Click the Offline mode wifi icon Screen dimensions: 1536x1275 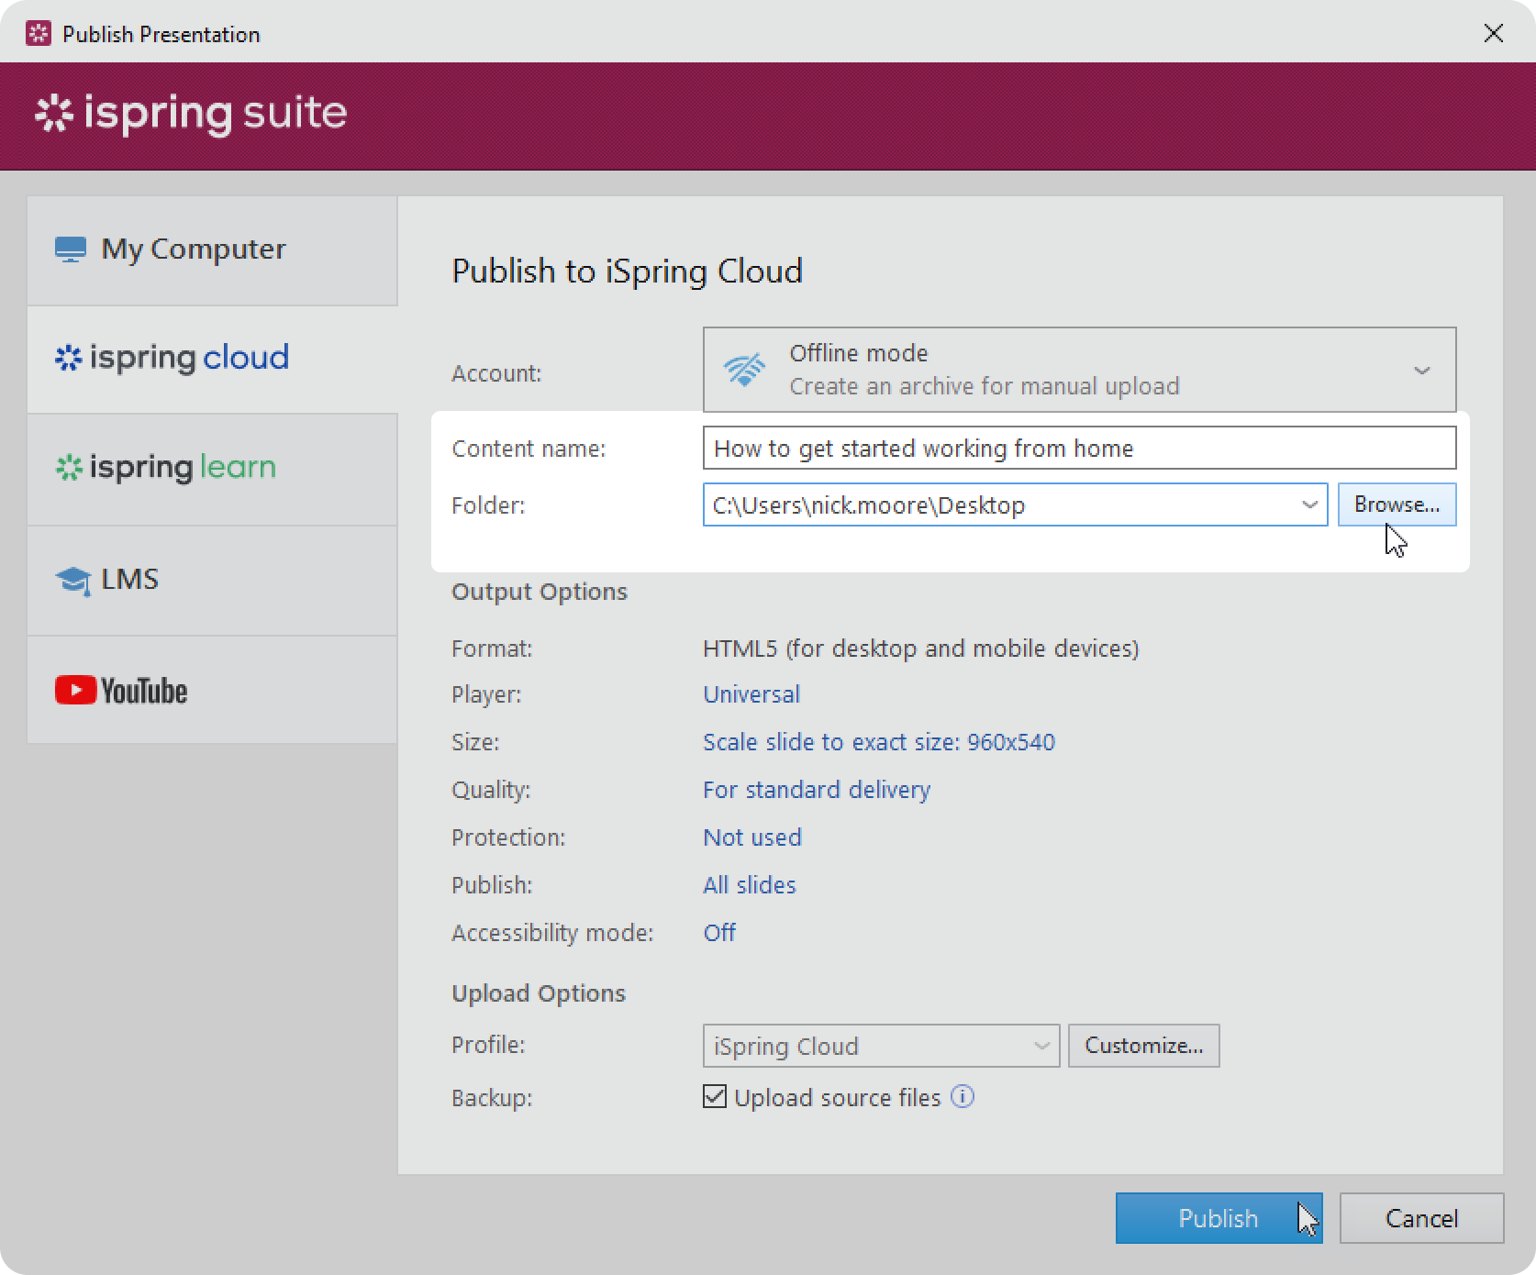click(x=744, y=370)
